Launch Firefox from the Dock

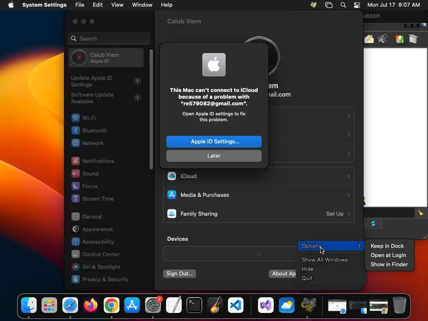(91, 305)
